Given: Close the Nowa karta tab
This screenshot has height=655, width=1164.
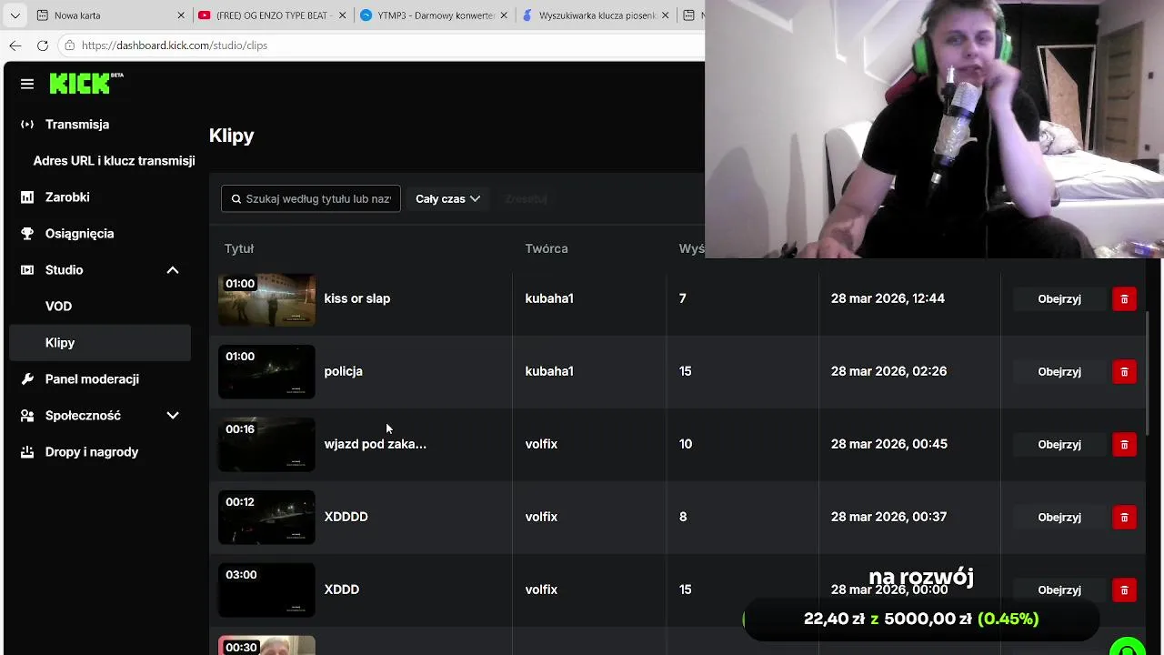Looking at the screenshot, I should point(180,15).
